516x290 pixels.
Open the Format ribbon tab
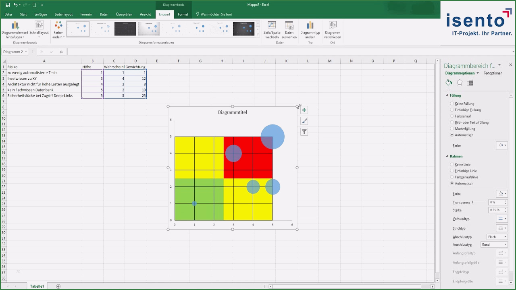pyautogui.click(x=183, y=14)
